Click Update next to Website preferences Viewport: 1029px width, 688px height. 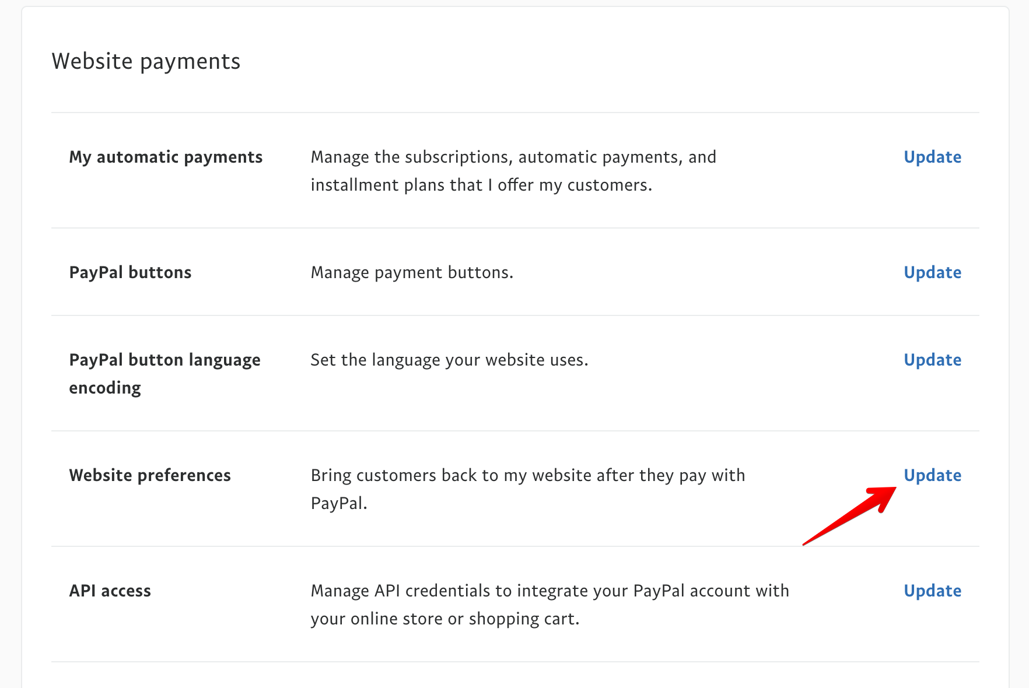pyautogui.click(x=932, y=475)
